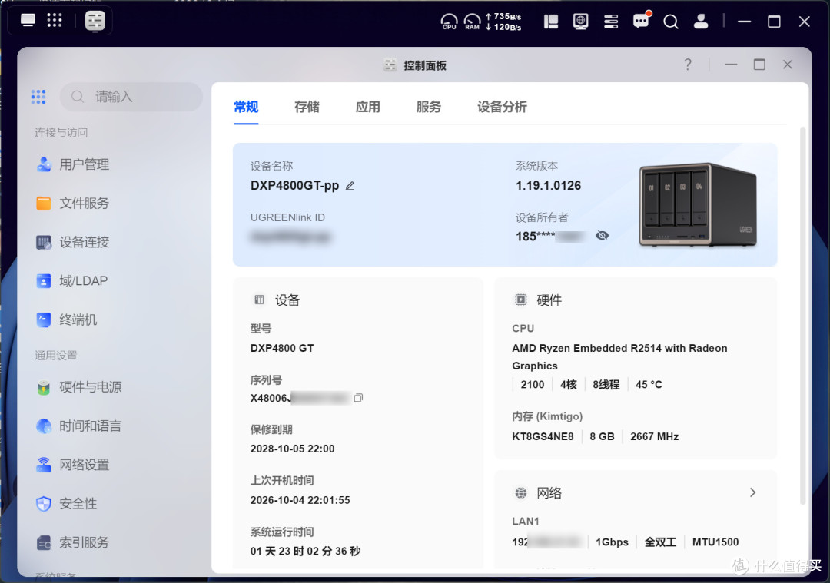The width and height of the screenshot is (830, 583).
Task: Click the memory model KT8GS4NE8
Action: [543, 436]
